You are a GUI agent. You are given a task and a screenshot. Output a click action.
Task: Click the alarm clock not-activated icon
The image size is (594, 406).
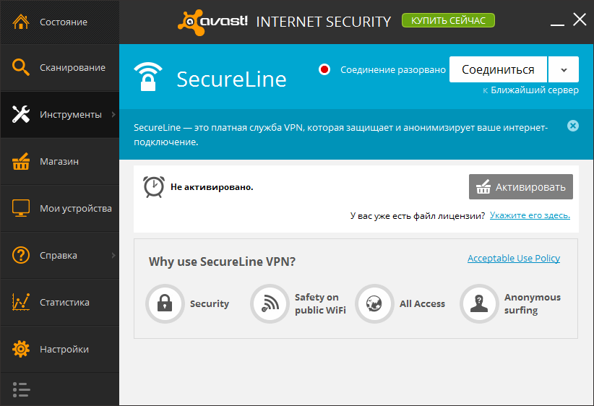point(153,186)
